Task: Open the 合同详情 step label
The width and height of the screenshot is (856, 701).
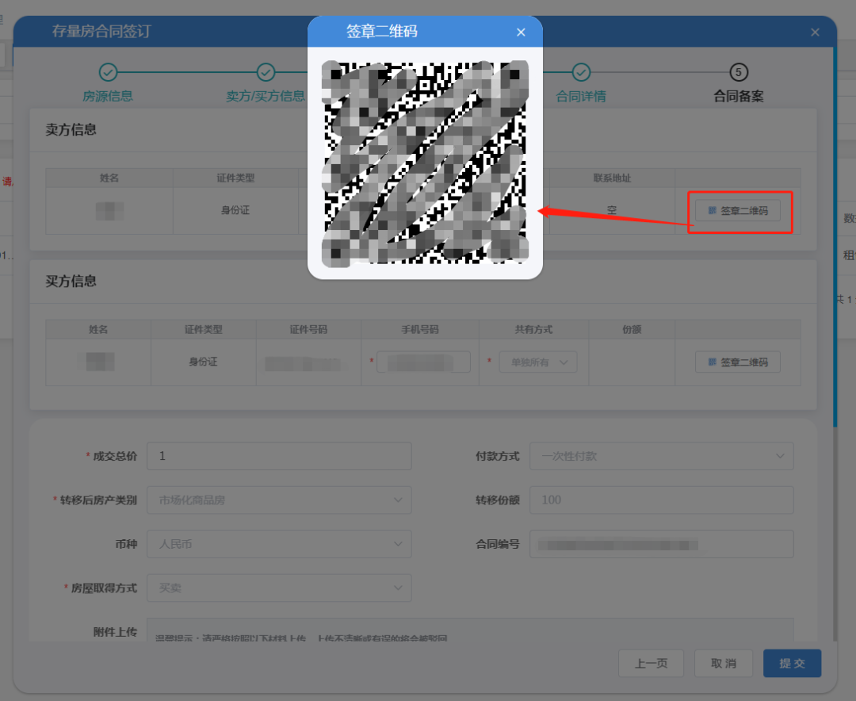Action: [x=581, y=96]
